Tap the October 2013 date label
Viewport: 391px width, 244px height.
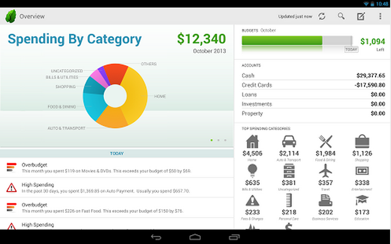(x=210, y=51)
